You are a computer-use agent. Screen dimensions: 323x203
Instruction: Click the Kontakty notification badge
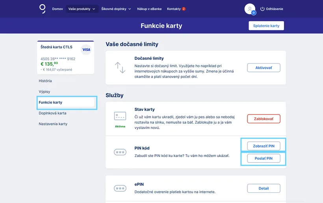coord(184,9)
